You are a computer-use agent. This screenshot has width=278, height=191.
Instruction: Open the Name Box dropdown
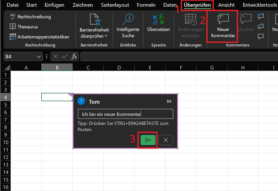[x=39, y=56]
